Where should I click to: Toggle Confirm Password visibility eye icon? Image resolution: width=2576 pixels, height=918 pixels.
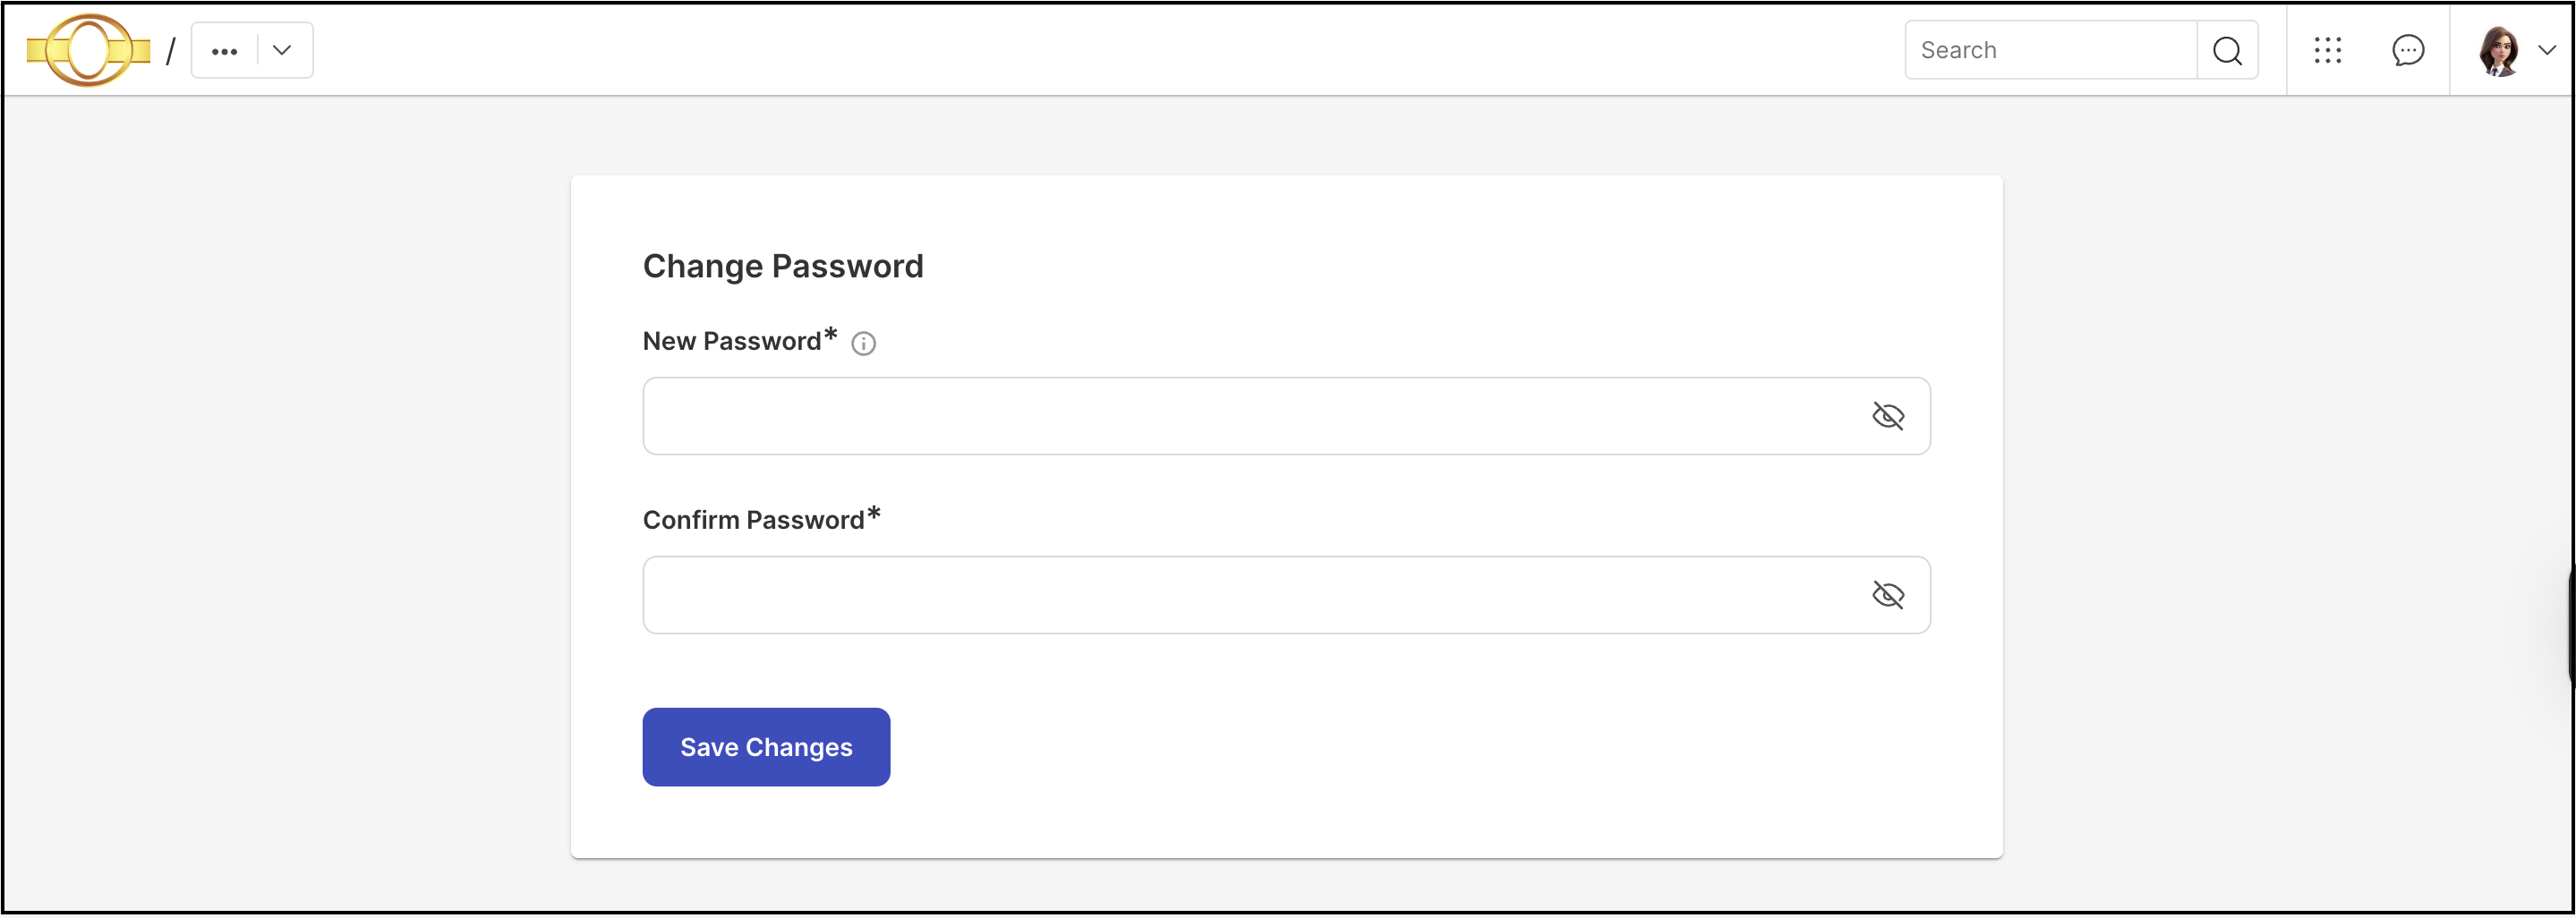pyautogui.click(x=1887, y=595)
